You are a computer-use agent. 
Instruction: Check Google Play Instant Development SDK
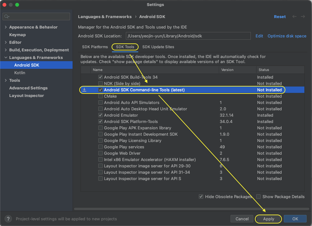pyautogui.click(x=101, y=134)
